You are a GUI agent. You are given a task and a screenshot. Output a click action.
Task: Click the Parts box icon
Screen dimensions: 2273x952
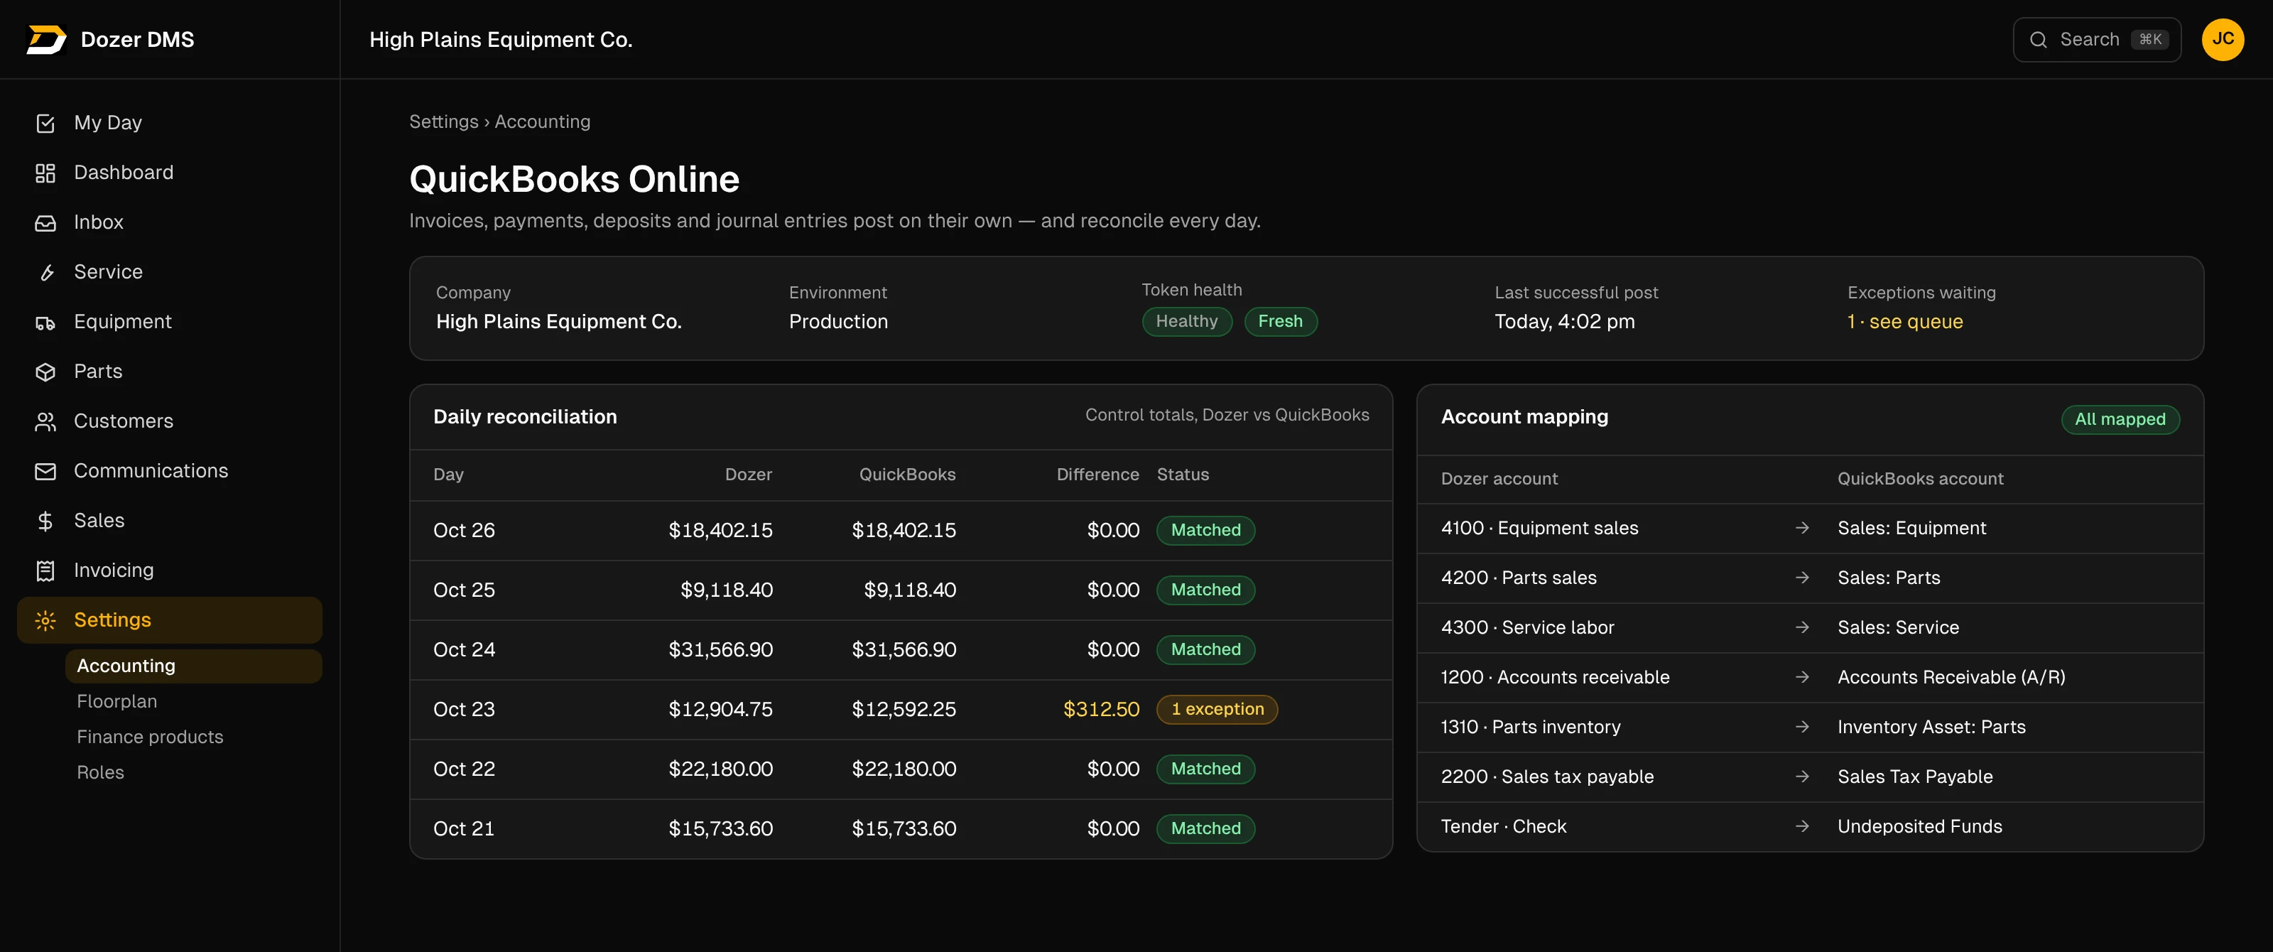(45, 372)
